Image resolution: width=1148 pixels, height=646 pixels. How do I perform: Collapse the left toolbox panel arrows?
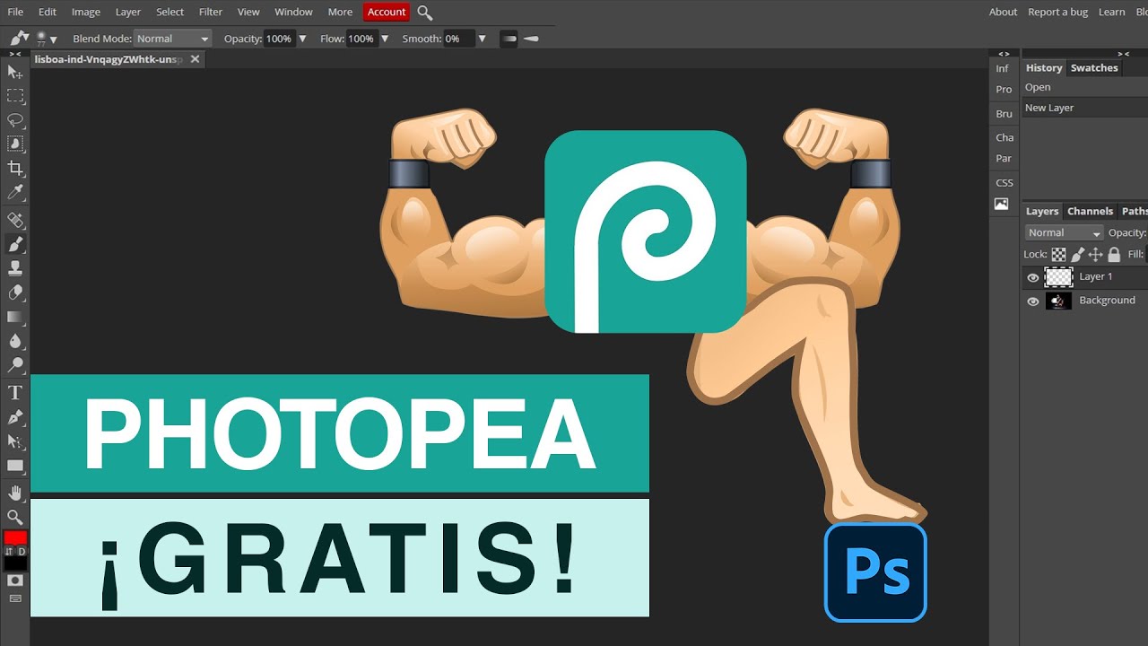(15, 54)
